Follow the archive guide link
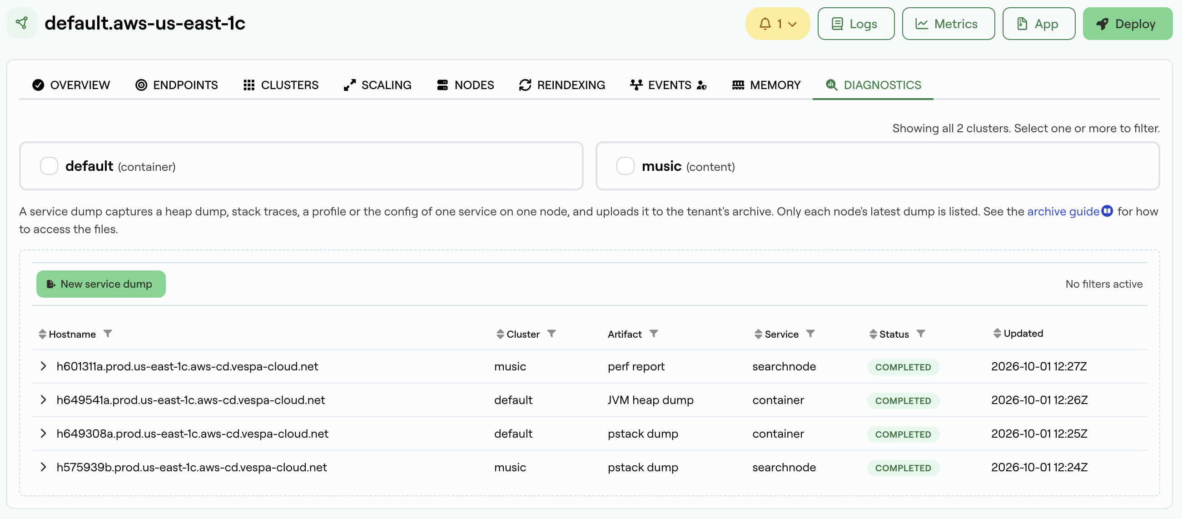The image size is (1182, 519). (x=1063, y=211)
